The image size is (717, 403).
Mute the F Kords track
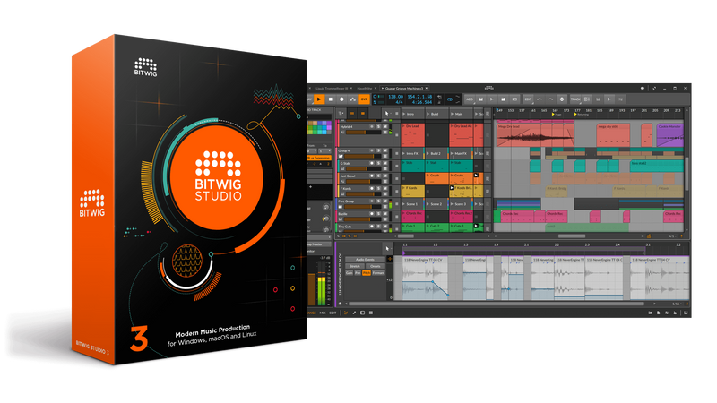pos(385,188)
